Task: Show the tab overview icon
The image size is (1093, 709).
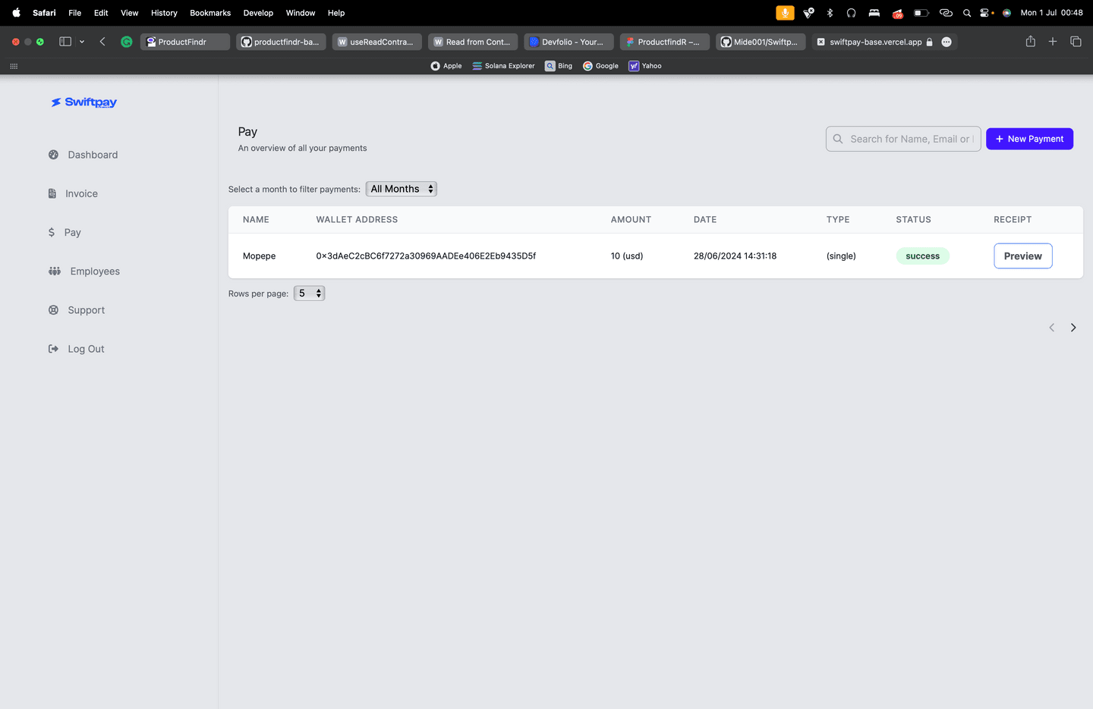Action: pos(1076,42)
